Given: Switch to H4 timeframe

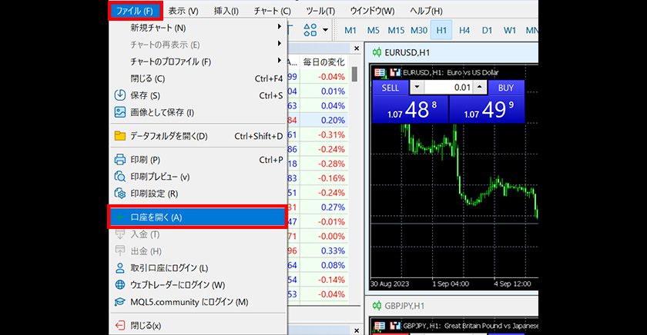Looking at the screenshot, I should (x=464, y=30).
